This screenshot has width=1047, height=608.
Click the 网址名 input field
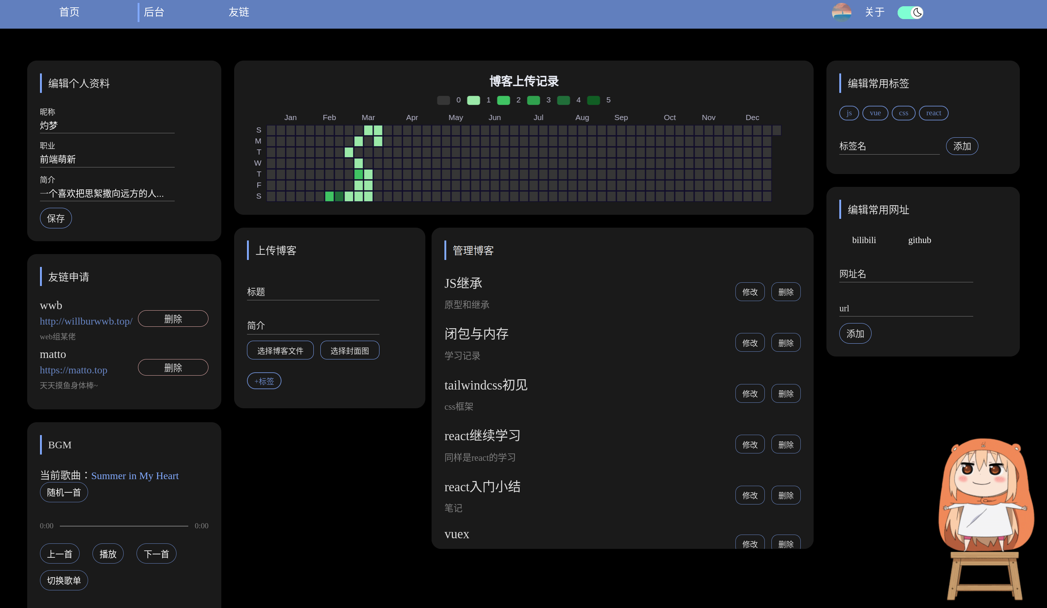point(906,274)
